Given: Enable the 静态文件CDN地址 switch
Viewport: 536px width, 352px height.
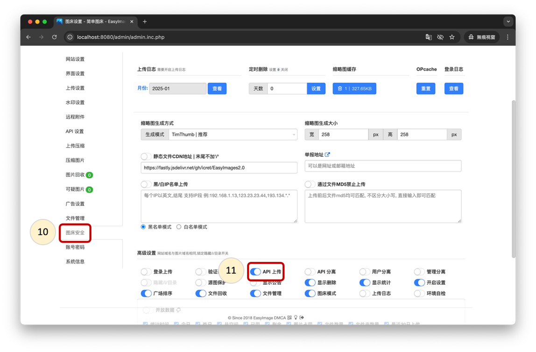Looking at the screenshot, I should point(146,157).
